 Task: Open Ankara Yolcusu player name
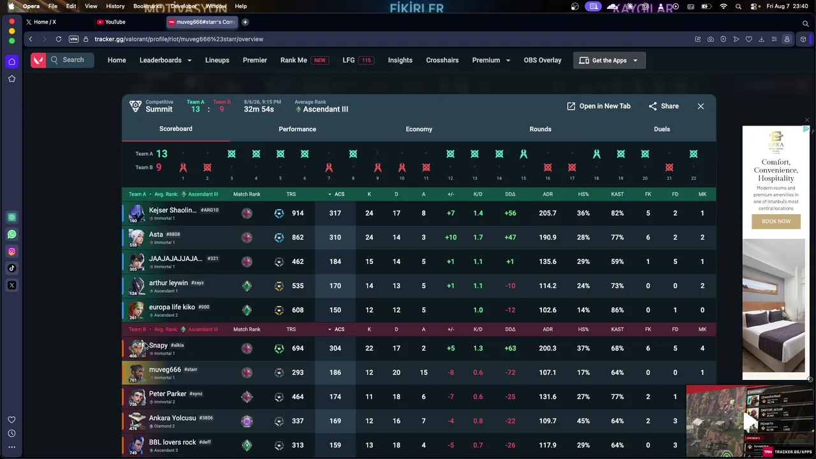(172, 418)
